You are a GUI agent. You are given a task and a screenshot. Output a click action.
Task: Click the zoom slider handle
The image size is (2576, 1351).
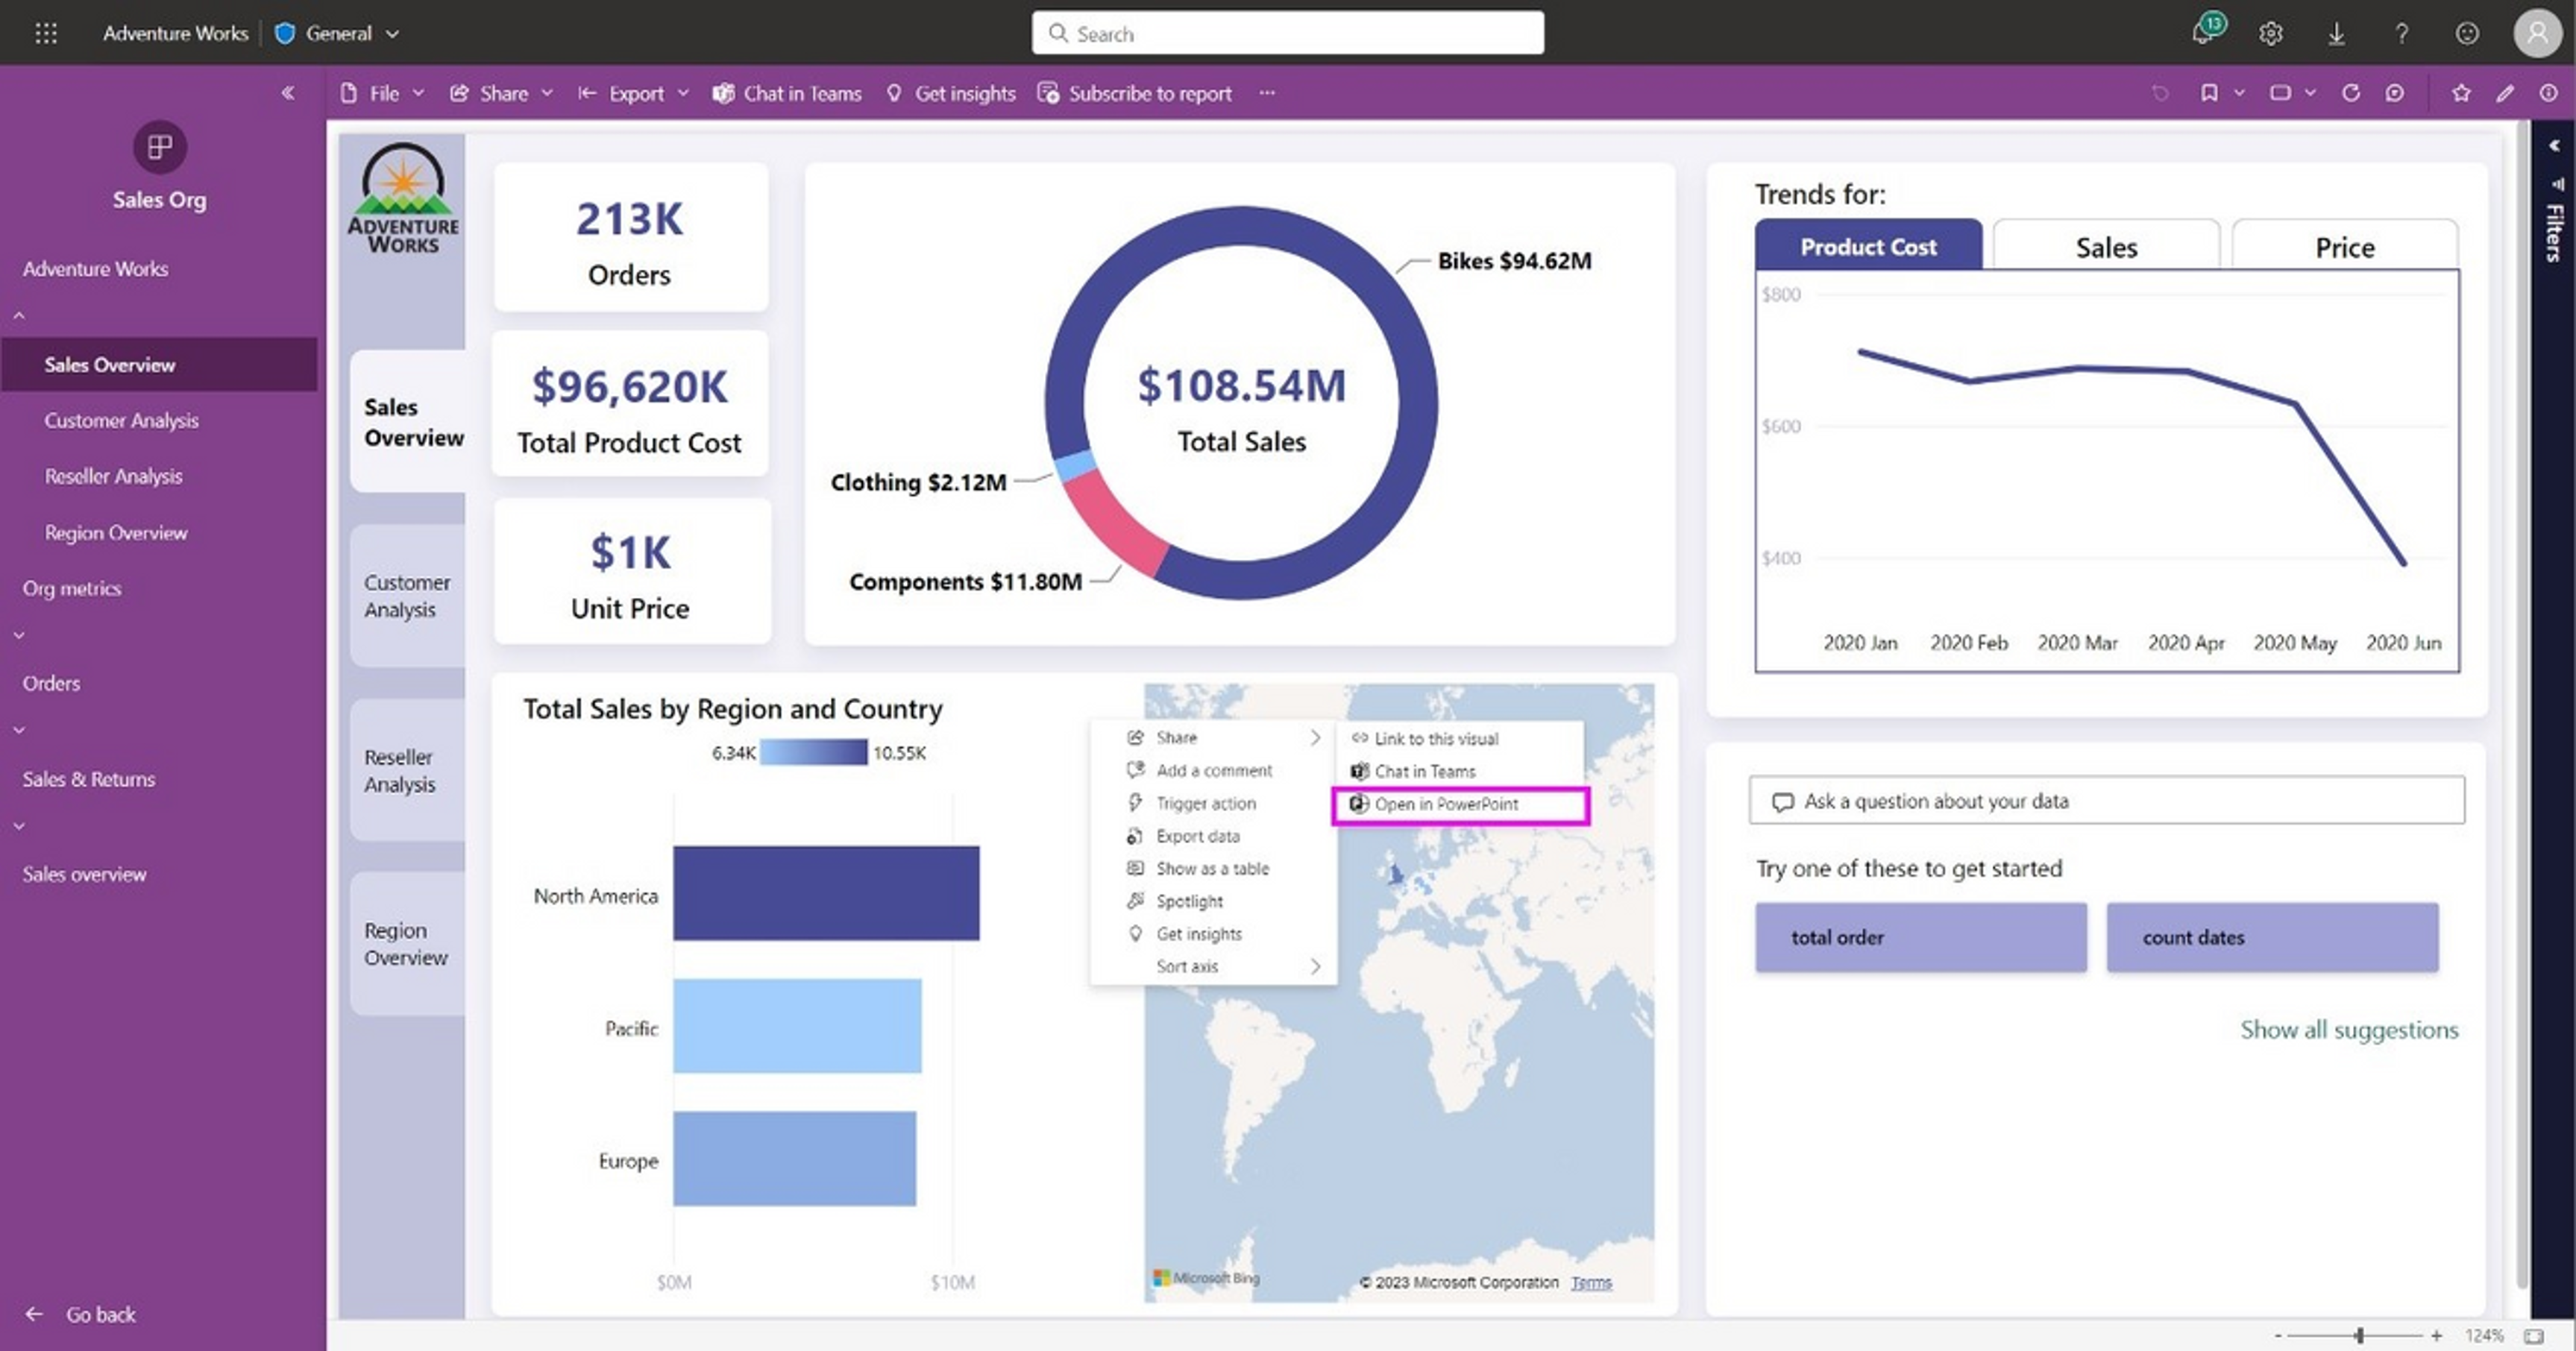(x=2359, y=1335)
